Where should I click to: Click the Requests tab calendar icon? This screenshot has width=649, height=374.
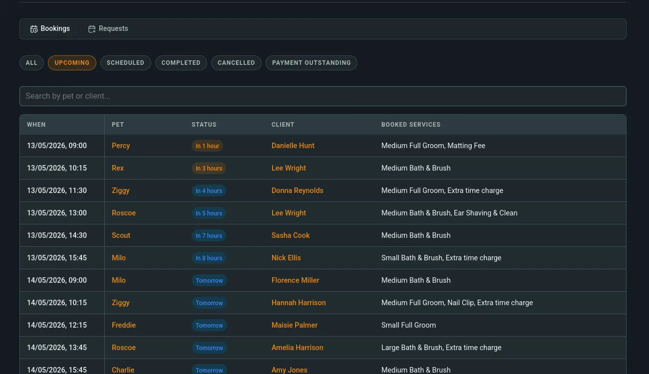point(92,29)
